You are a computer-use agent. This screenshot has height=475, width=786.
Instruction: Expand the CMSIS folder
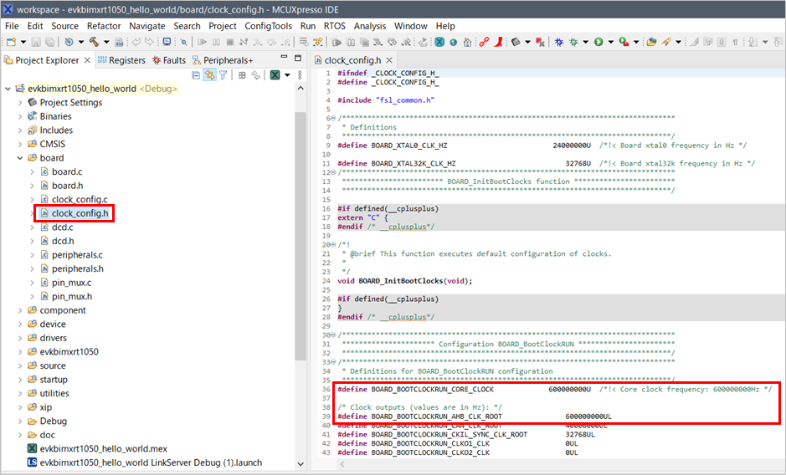point(20,144)
